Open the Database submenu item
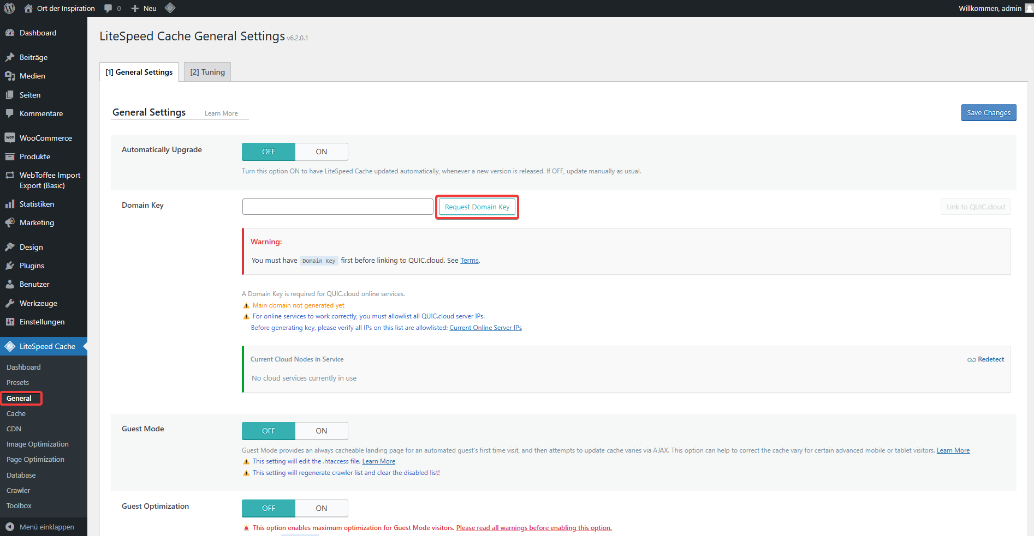This screenshot has width=1034, height=536. (21, 475)
